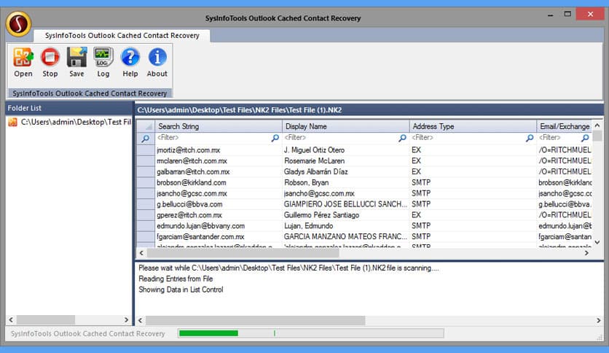This screenshot has width=609, height=353.
Task: Click log panel horizontal scrollbar right arrow
Action: 599,320
